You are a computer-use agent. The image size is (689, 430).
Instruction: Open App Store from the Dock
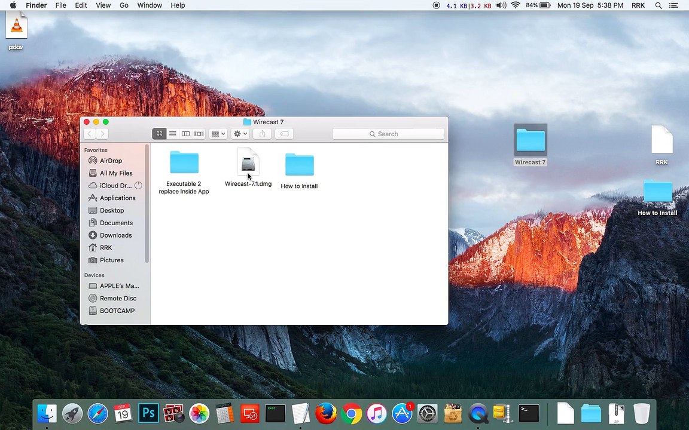402,413
